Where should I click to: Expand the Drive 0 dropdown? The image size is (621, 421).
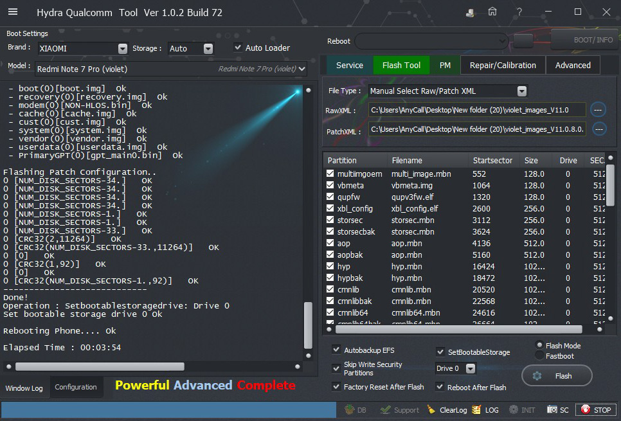(471, 368)
